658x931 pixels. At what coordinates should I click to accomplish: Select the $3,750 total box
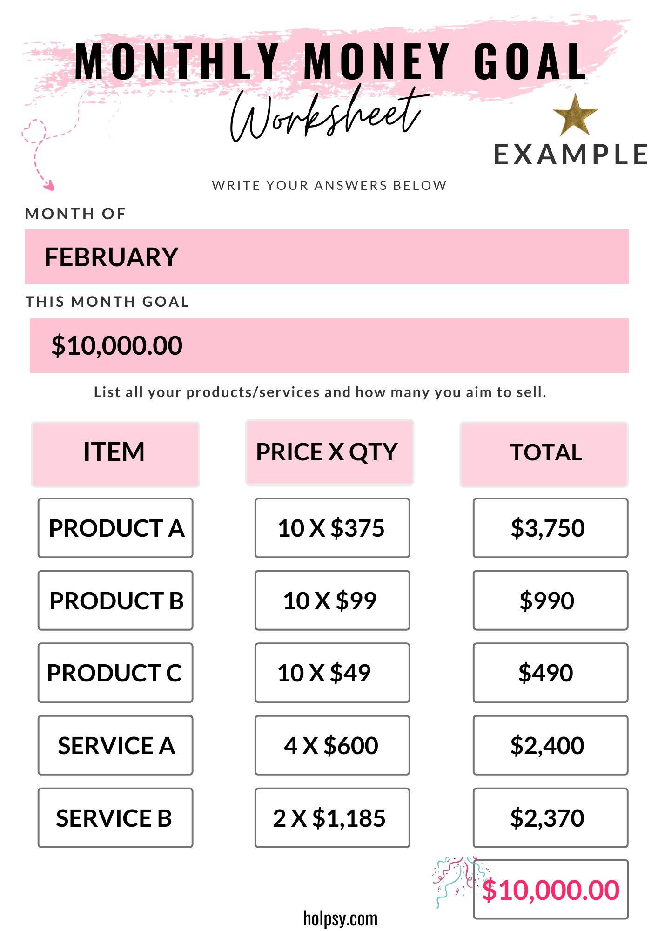pos(550,528)
